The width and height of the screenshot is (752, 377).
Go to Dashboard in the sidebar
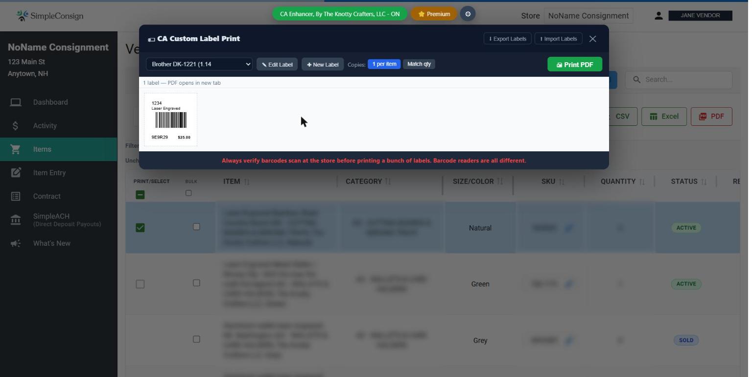pos(50,102)
